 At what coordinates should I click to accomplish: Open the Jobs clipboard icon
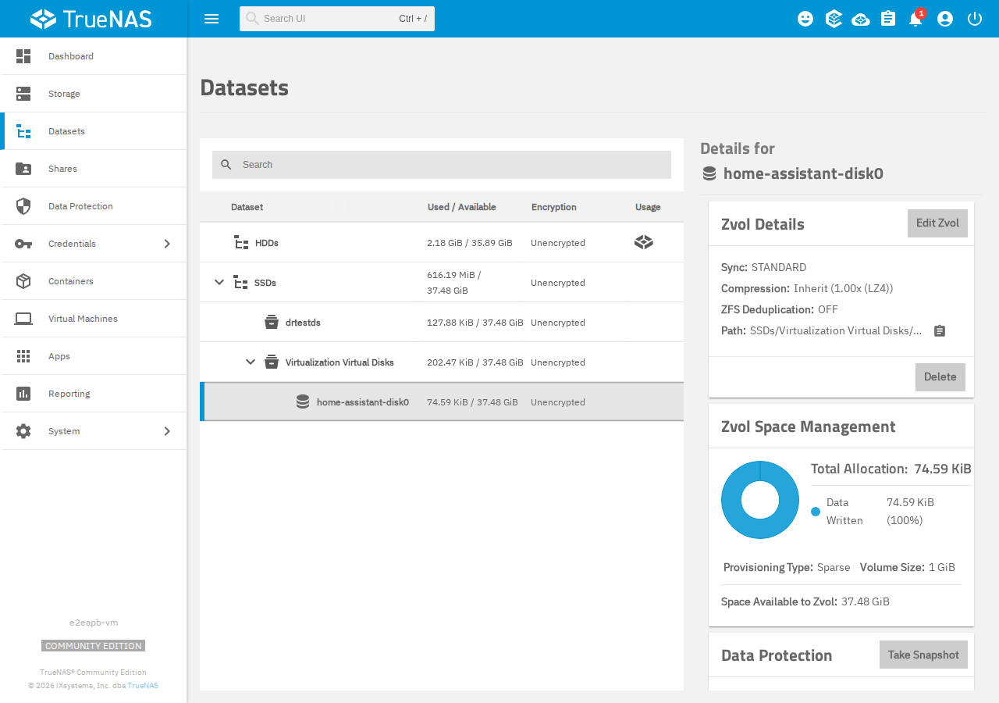pos(888,19)
